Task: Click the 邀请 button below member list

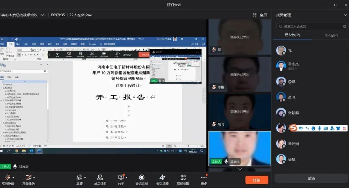Action: pos(311,178)
